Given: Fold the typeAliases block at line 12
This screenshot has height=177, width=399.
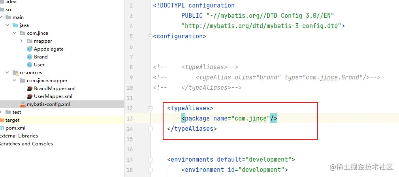Looking at the screenshot, I should point(150,108).
